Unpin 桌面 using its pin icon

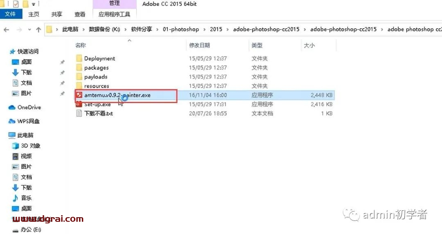coord(62,62)
